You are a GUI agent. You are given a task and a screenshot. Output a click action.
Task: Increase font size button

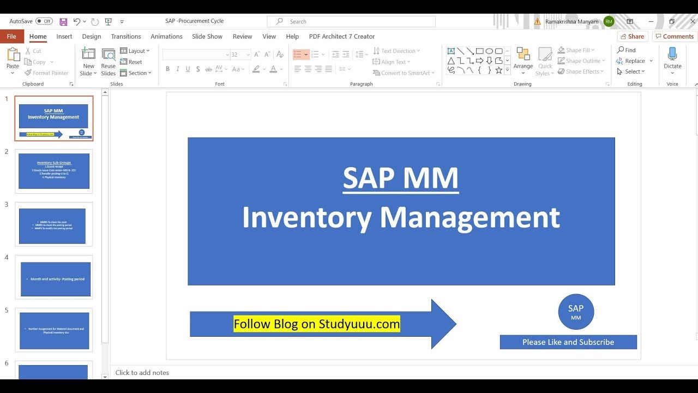[x=257, y=55]
